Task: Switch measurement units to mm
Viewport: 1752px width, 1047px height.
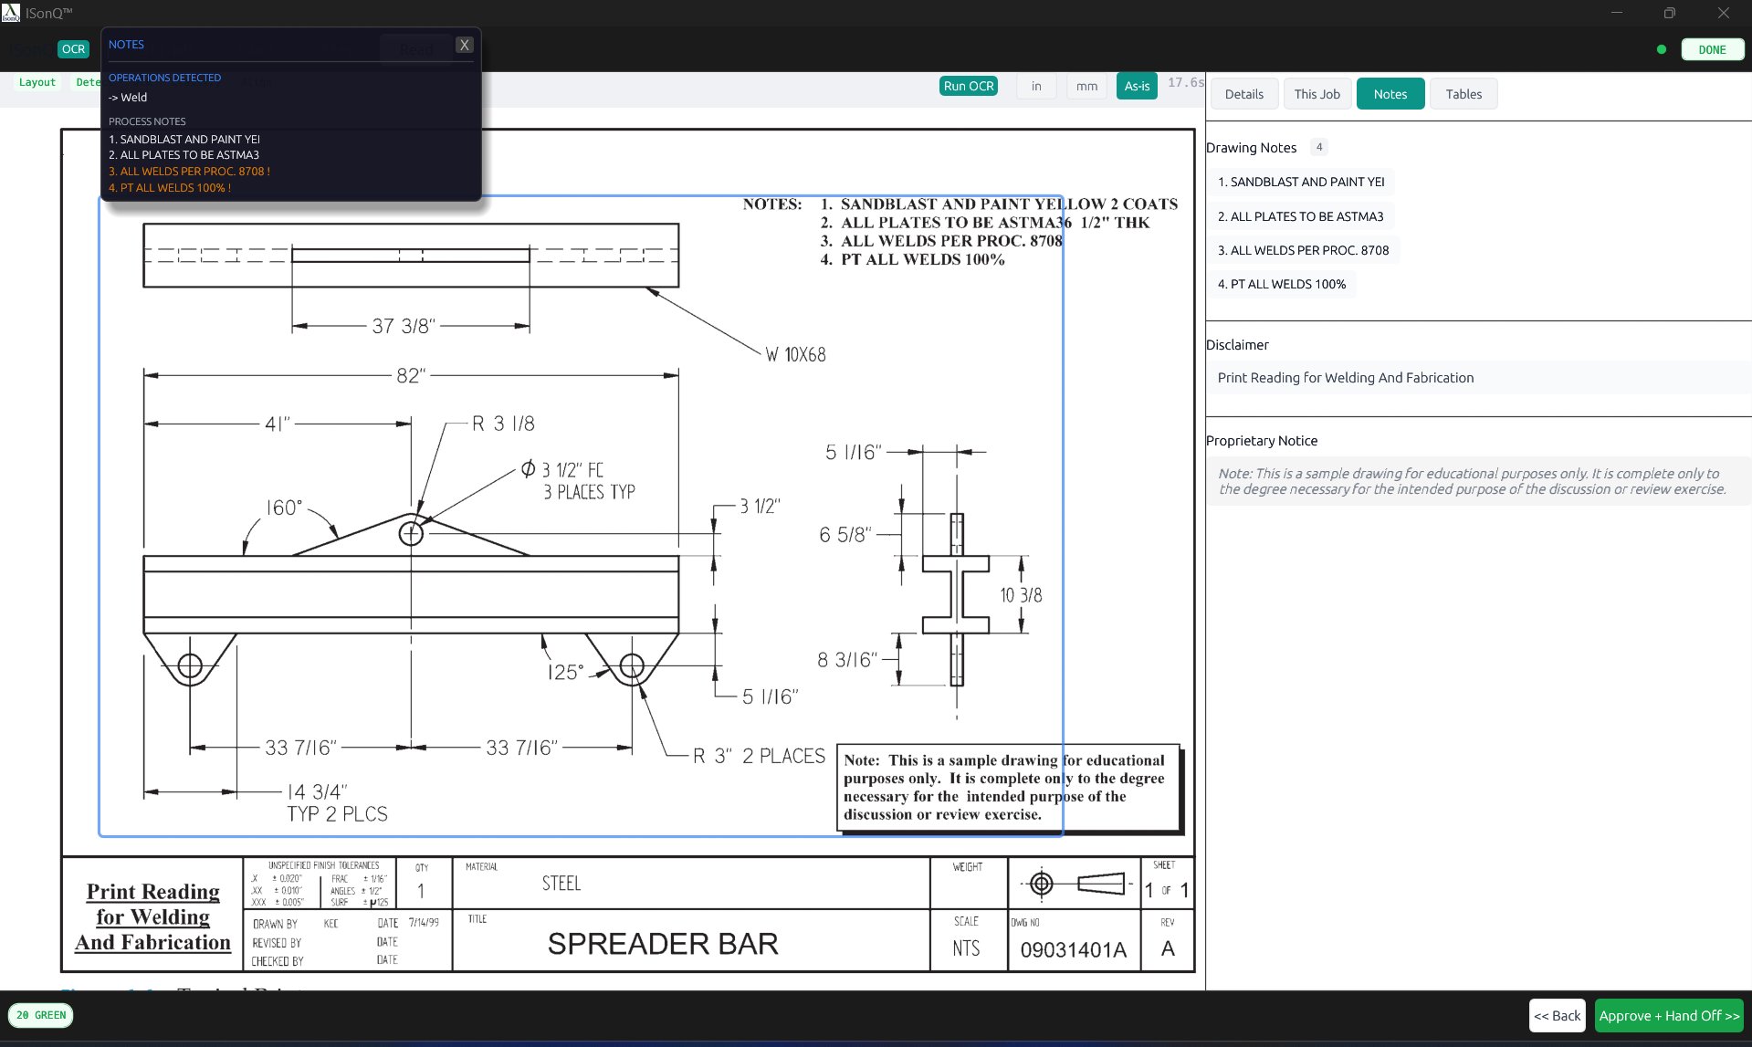Action: [1086, 86]
